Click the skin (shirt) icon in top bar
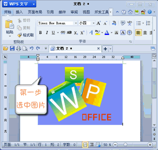158x150 pixels. [124, 12]
